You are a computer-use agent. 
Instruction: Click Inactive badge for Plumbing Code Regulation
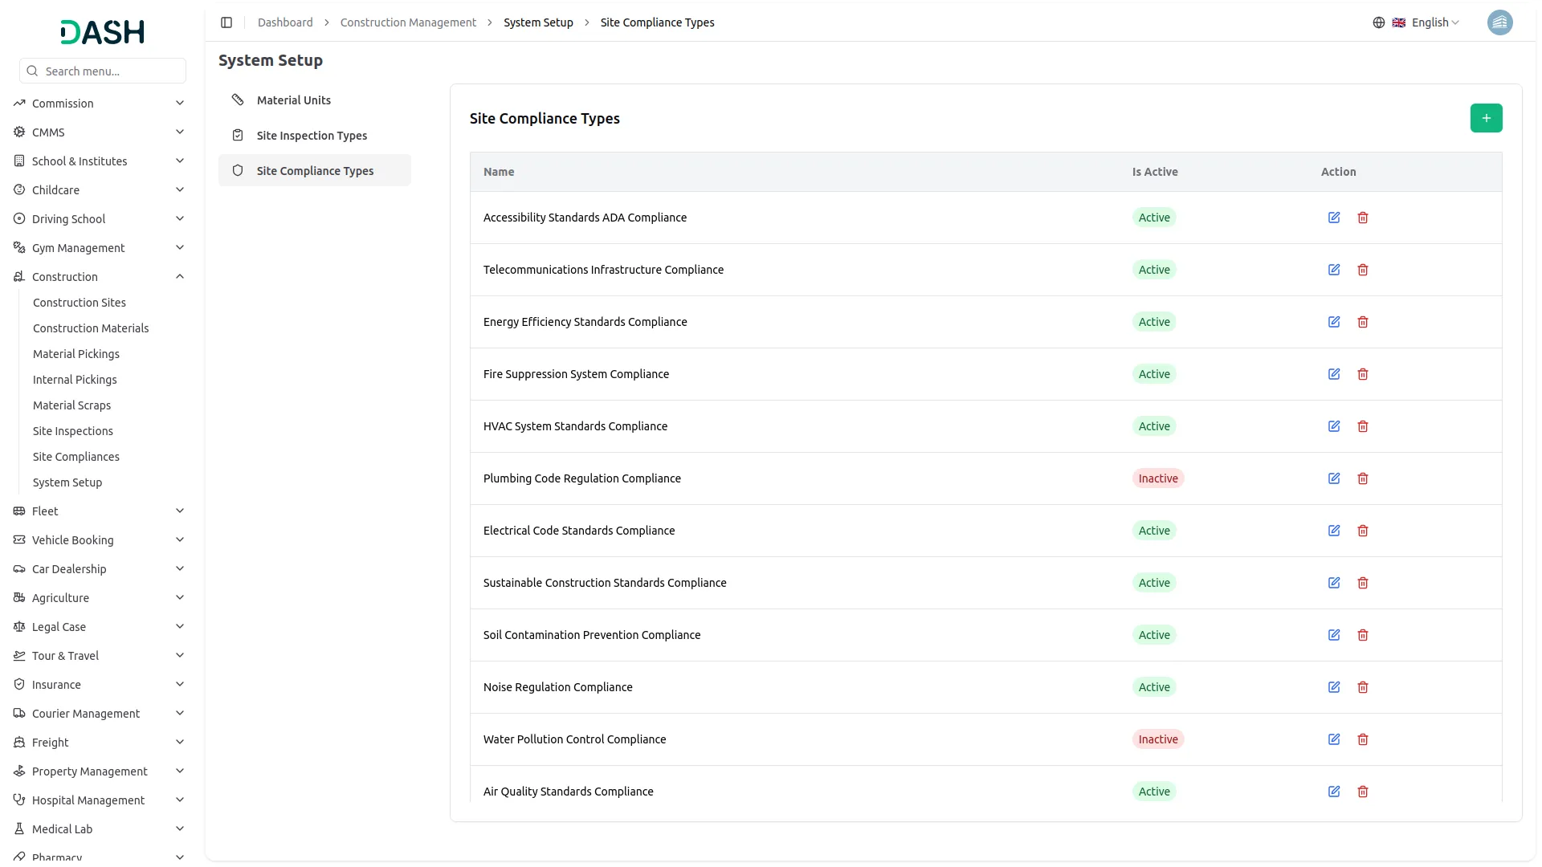[x=1157, y=478]
